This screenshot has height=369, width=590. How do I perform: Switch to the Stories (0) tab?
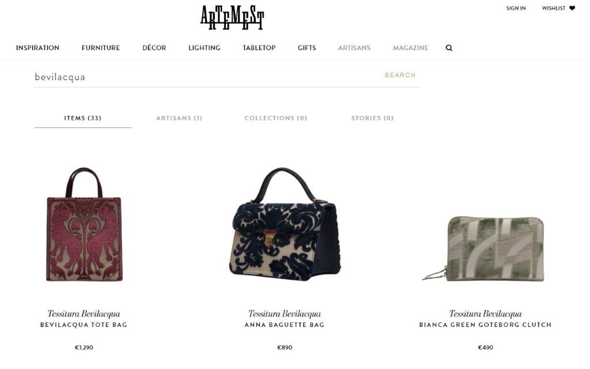(373, 118)
